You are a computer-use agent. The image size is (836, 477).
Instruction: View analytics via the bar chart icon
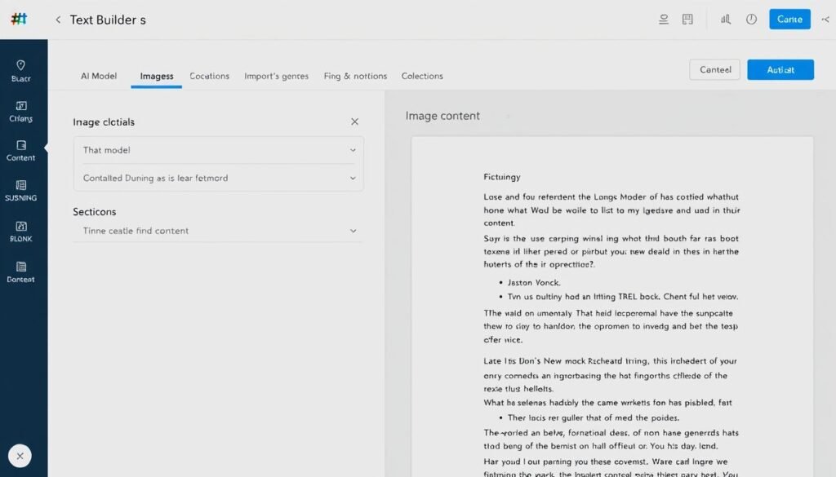[x=725, y=19]
